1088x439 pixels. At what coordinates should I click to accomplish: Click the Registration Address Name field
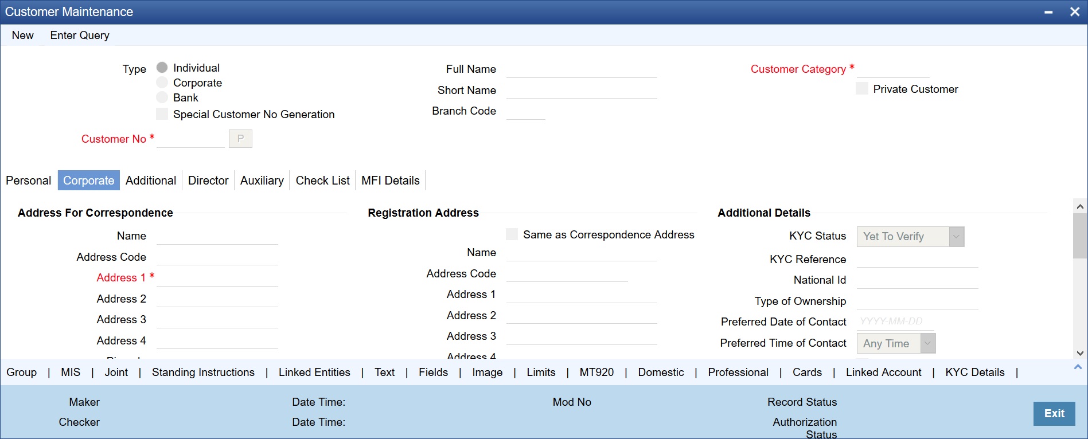coord(582,252)
